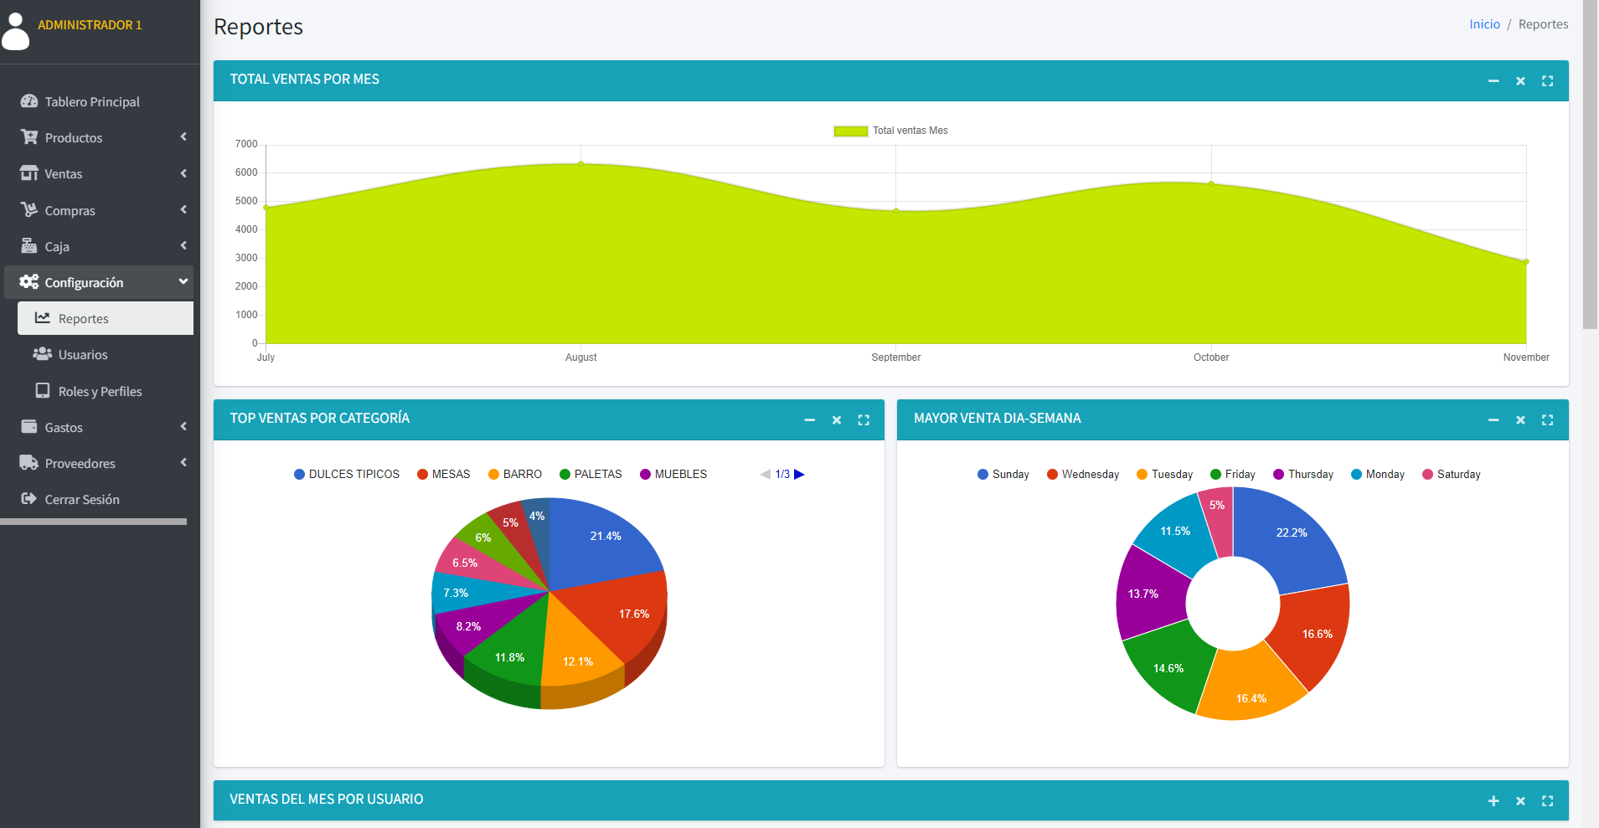Select Reportes in the sidebar
Screen dimensions: 1599x828
point(106,318)
